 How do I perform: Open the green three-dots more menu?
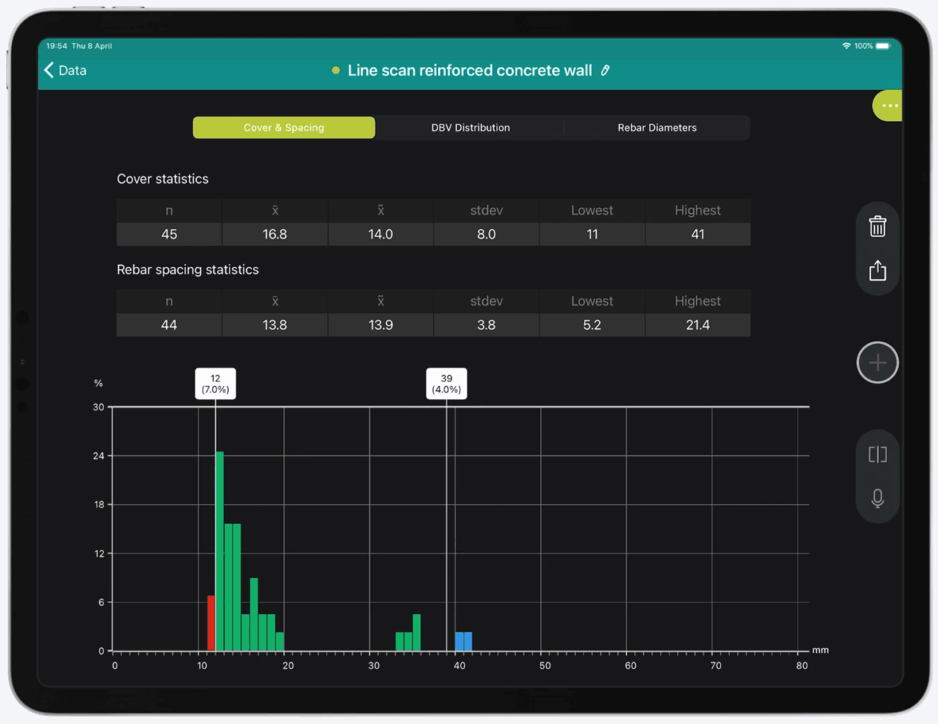point(888,105)
